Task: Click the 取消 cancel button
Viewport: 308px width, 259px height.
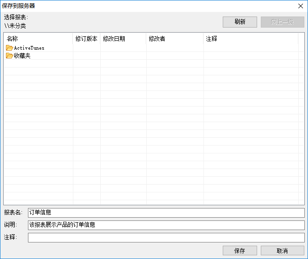Action: [282, 251]
